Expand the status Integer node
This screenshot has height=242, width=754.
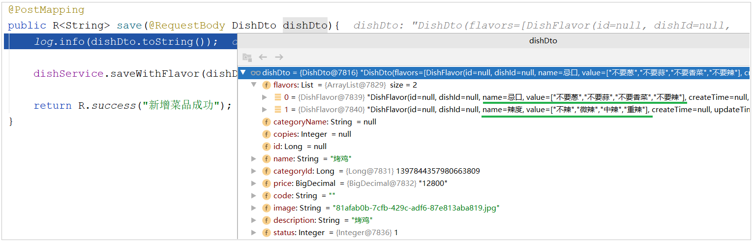[x=254, y=233]
